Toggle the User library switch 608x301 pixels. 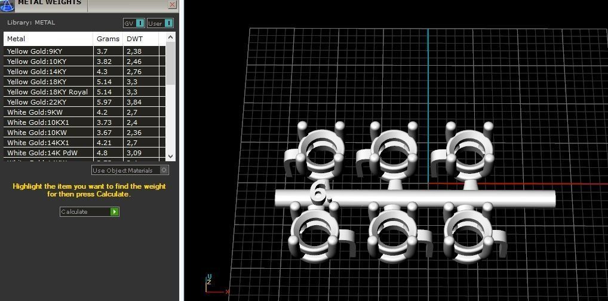tap(160, 23)
